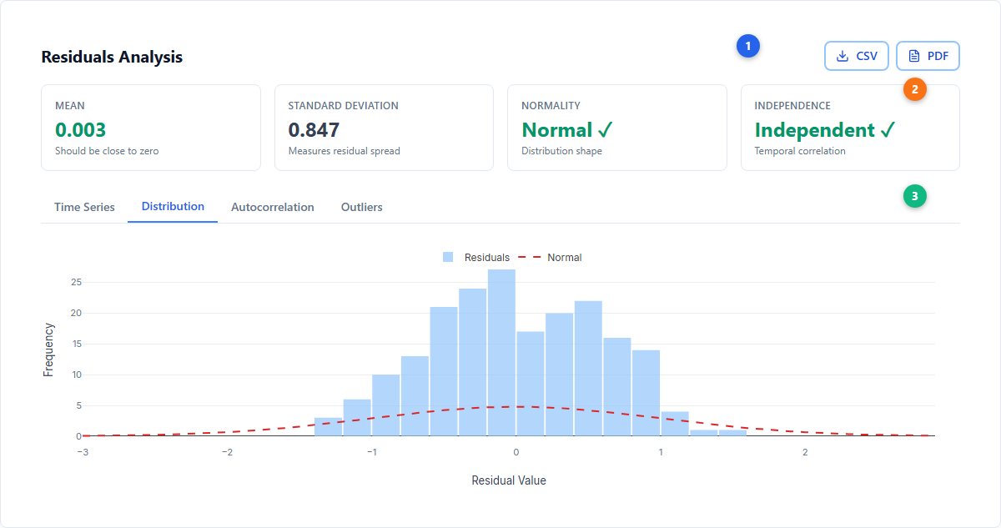Click the MEAN card label

69,106
